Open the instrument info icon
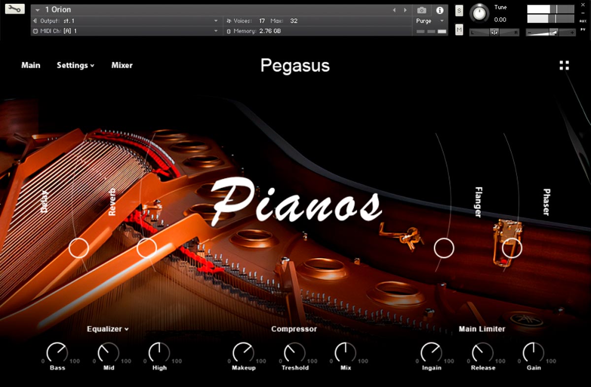This screenshot has height=387, width=591. click(440, 10)
